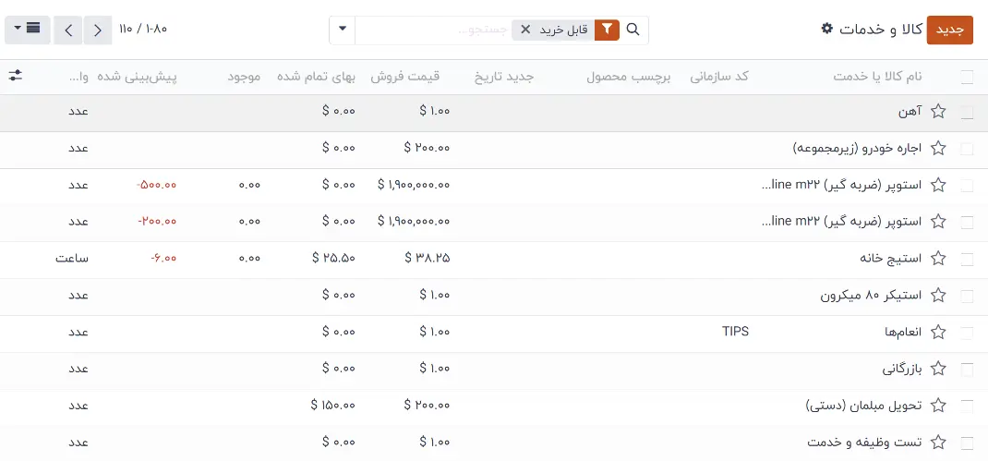Image resolution: width=988 pixels, height=461 pixels.
Task: Check the checkbox for استیکر ۸۰ میکرون
Action: click(967, 296)
